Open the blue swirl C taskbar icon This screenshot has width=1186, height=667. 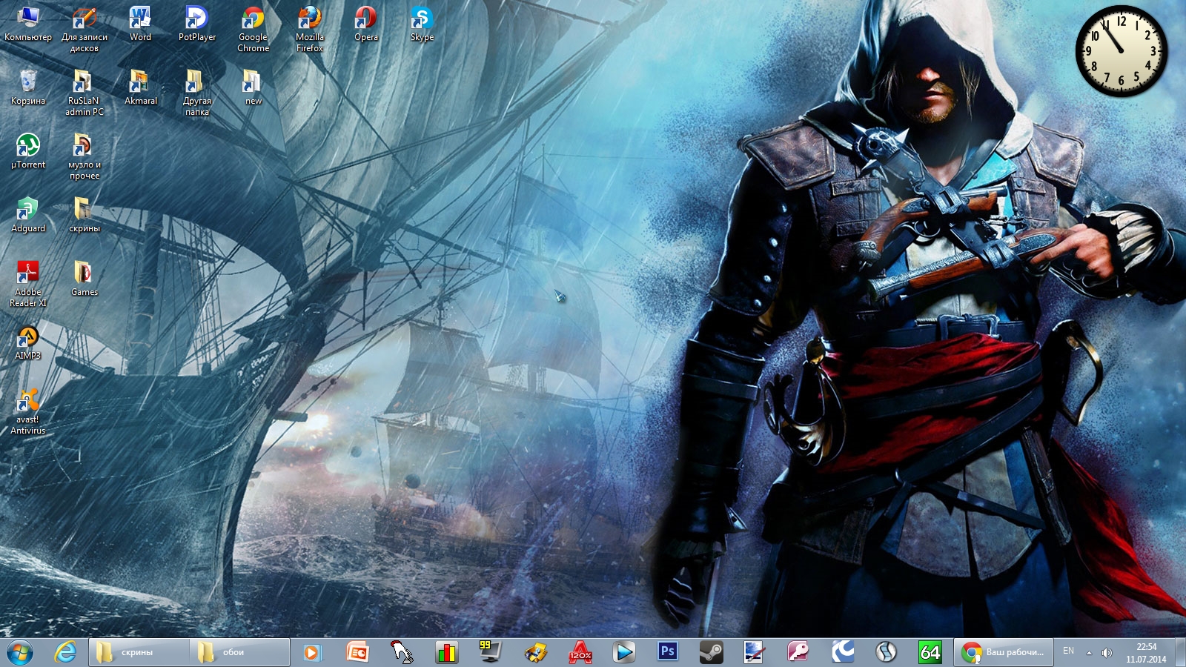point(842,652)
